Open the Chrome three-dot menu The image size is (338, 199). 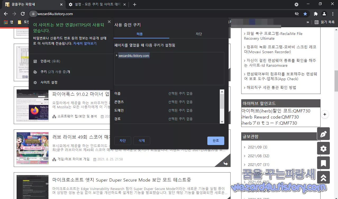coord(333,14)
